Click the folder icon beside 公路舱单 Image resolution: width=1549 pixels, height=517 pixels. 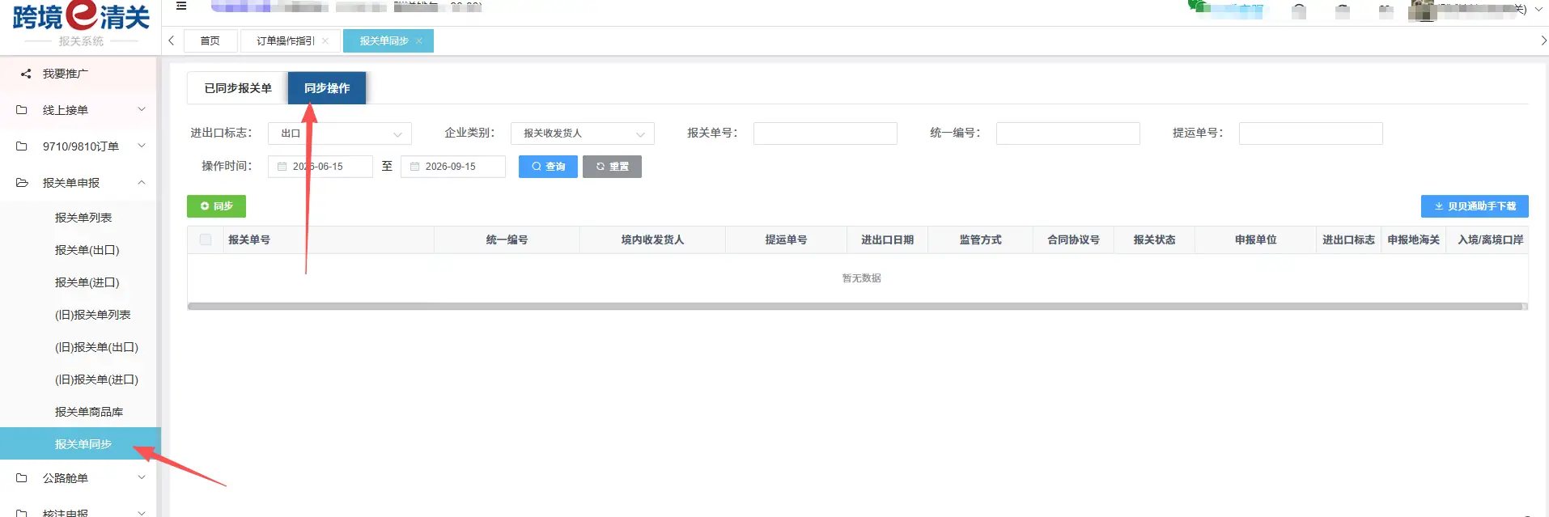point(22,478)
